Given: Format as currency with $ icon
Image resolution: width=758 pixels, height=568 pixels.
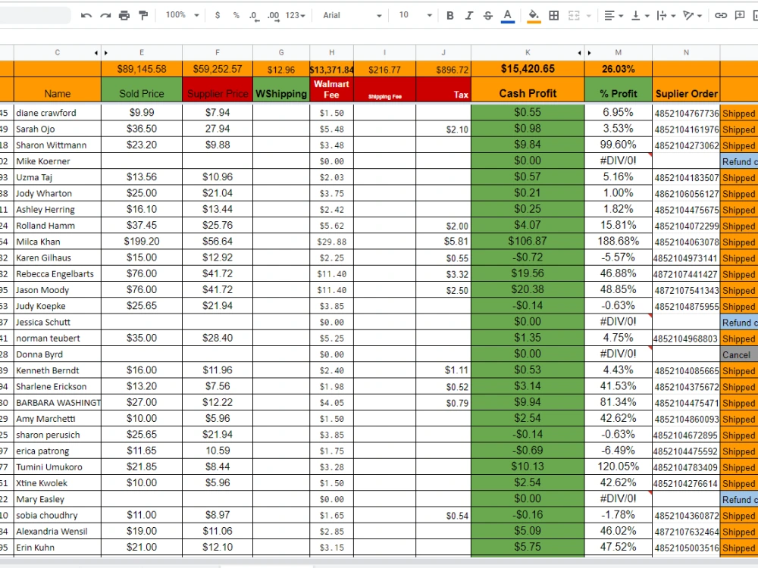Looking at the screenshot, I should click(218, 15).
